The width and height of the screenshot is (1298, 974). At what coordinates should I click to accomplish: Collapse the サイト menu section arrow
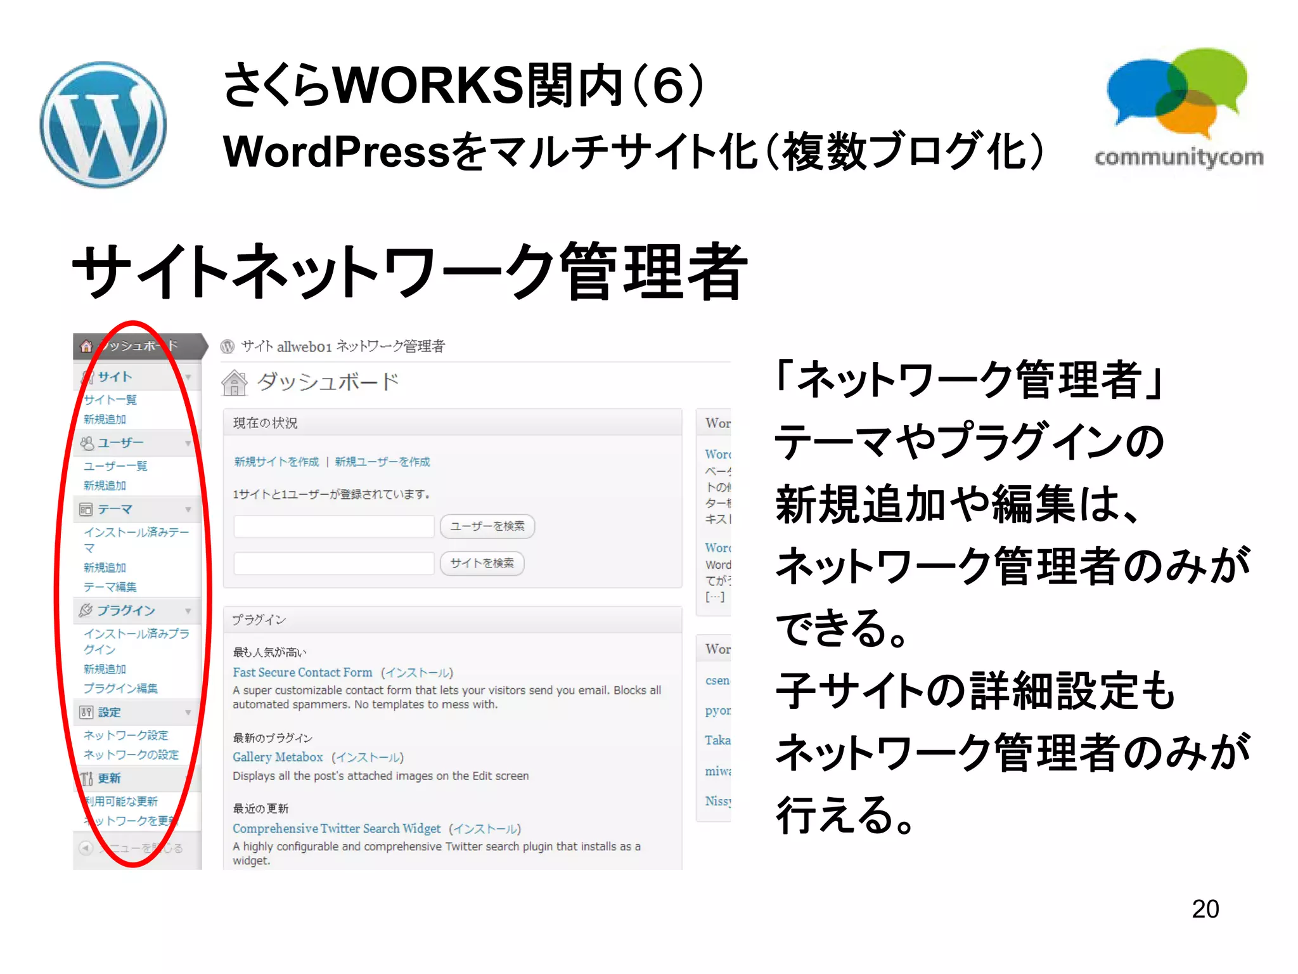(188, 377)
